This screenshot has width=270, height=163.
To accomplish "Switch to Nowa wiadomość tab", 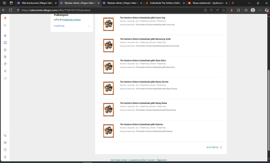I will click(x=208, y=3).
